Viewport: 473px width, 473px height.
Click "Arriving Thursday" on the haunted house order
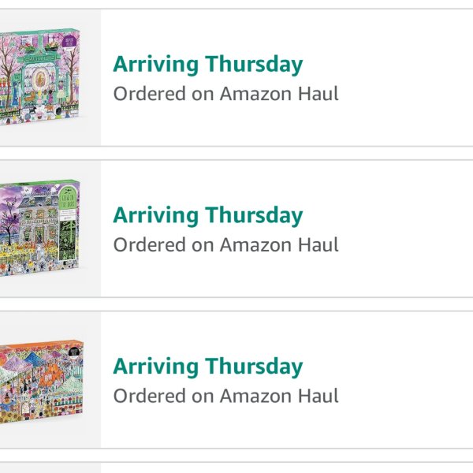(x=207, y=215)
